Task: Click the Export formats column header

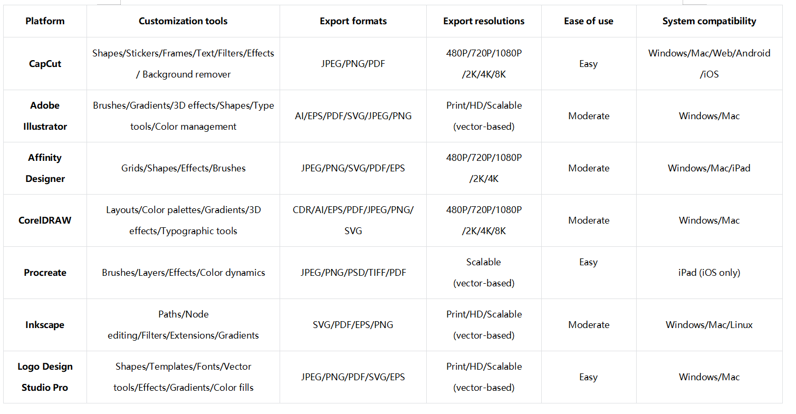Action: coord(353,21)
